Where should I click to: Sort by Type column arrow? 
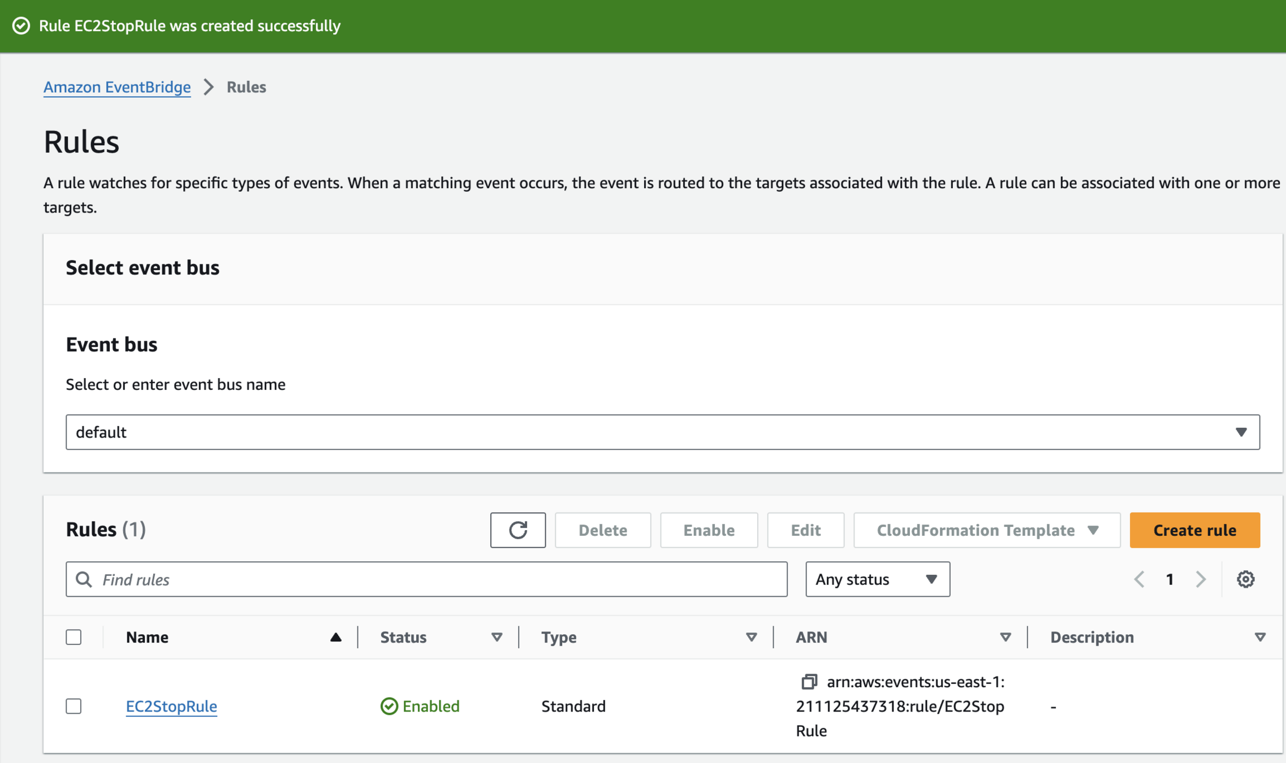[x=751, y=638]
